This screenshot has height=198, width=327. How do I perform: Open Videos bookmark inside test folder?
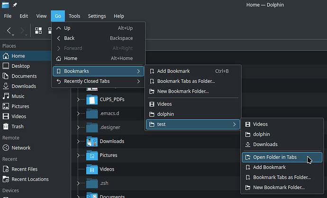[x=282, y=124]
